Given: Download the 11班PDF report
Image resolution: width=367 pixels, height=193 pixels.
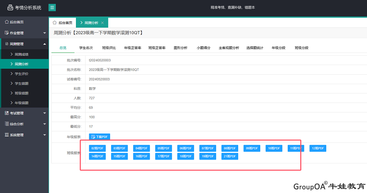Looking at the screenshot, I should tap(296, 148).
